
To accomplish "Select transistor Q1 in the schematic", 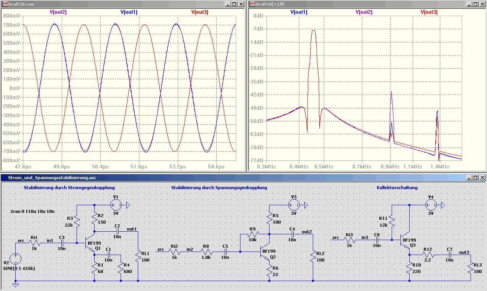I will tap(92, 243).
